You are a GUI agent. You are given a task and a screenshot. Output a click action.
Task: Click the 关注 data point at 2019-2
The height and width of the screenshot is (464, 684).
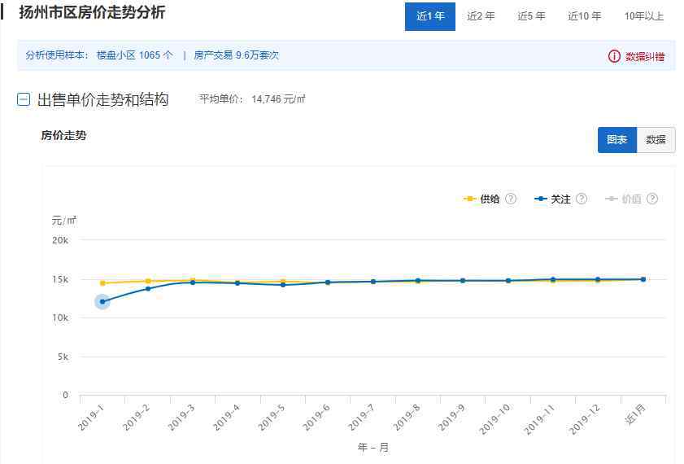pos(148,289)
